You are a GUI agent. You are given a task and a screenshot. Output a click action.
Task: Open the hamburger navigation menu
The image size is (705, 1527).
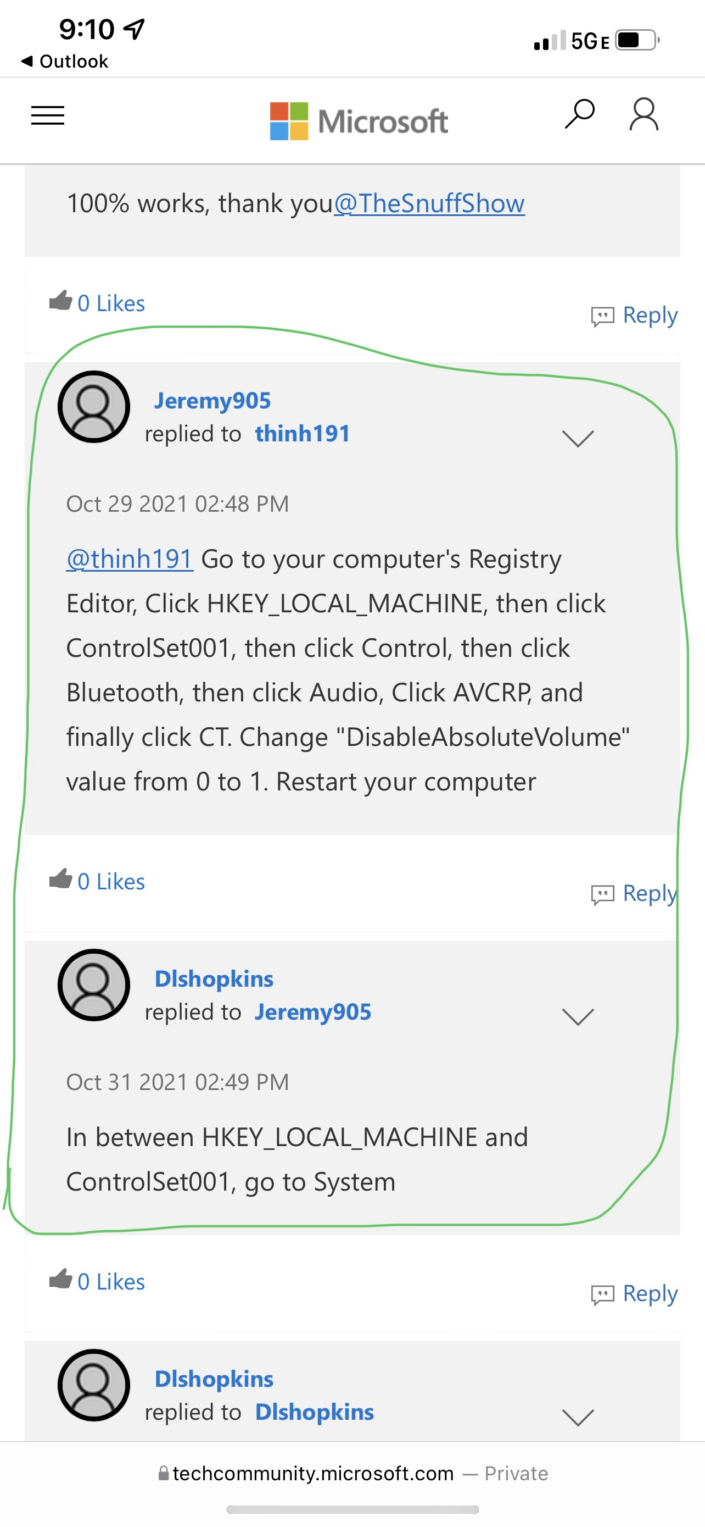(47, 115)
